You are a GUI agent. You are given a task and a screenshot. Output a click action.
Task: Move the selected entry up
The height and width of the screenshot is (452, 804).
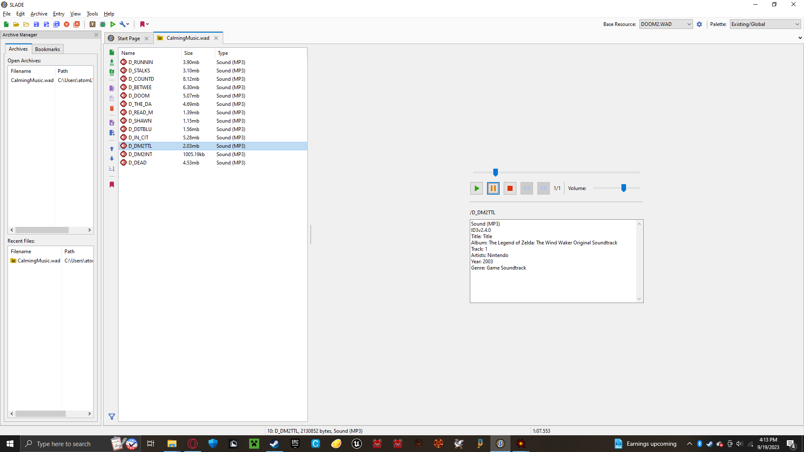click(x=112, y=149)
